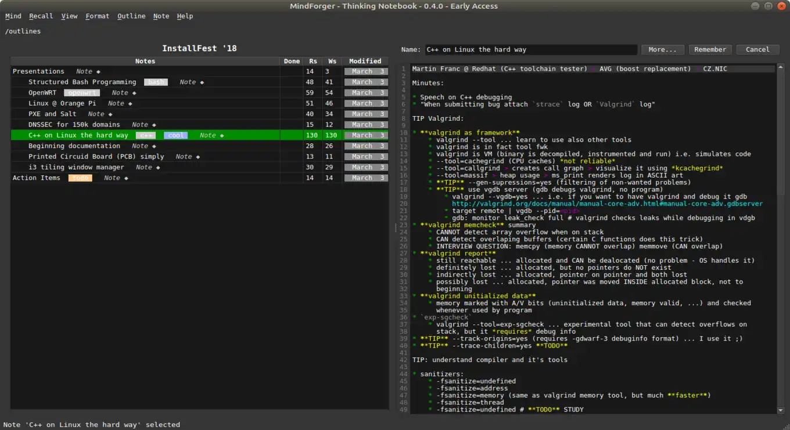Viewport: 790px width, 430px height.
Task: Open the Recall menu
Action: pos(41,16)
